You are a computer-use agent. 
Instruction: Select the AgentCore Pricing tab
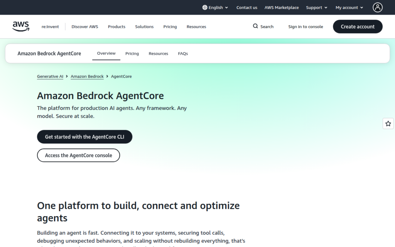coord(132,54)
